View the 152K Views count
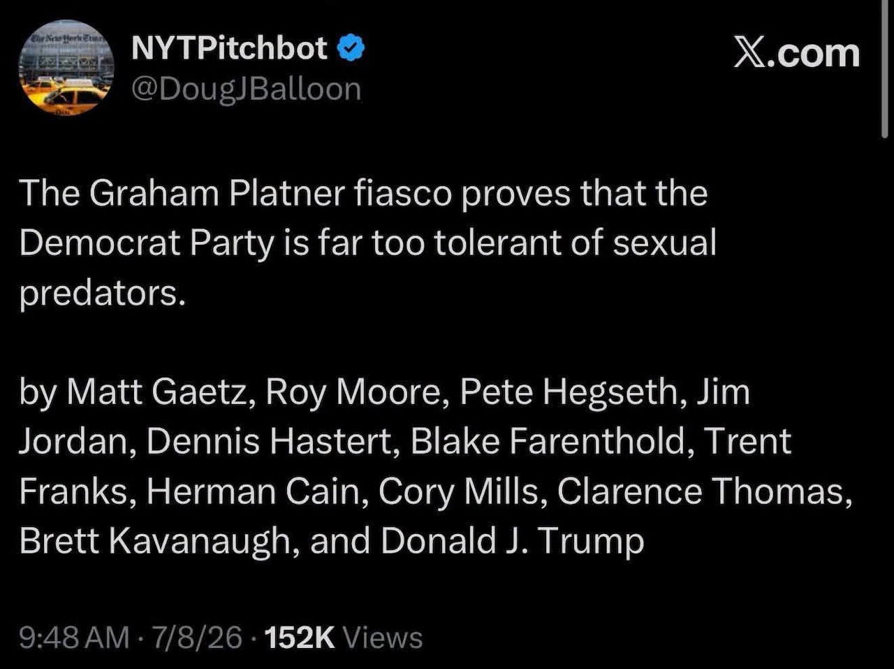Screen dimensions: 894x669 [x=344, y=638]
